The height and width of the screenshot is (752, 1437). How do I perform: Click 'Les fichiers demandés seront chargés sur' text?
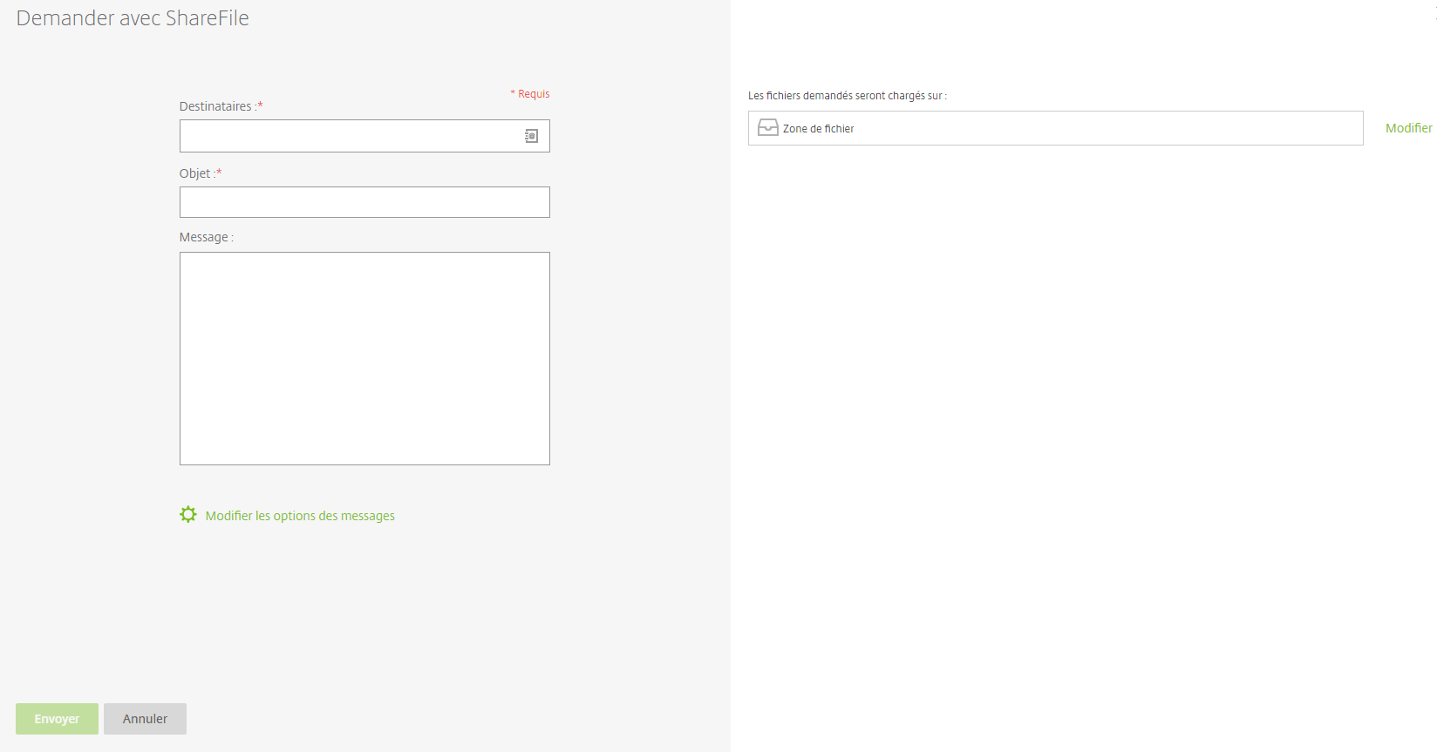[848, 96]
